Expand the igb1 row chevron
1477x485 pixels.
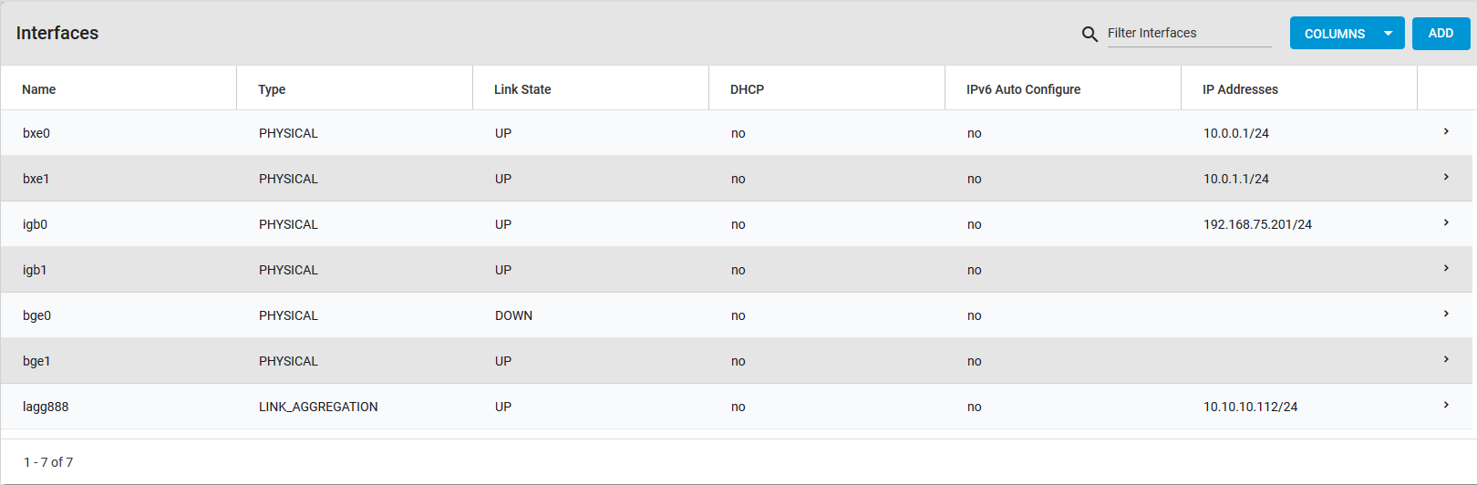(1446, 269)
